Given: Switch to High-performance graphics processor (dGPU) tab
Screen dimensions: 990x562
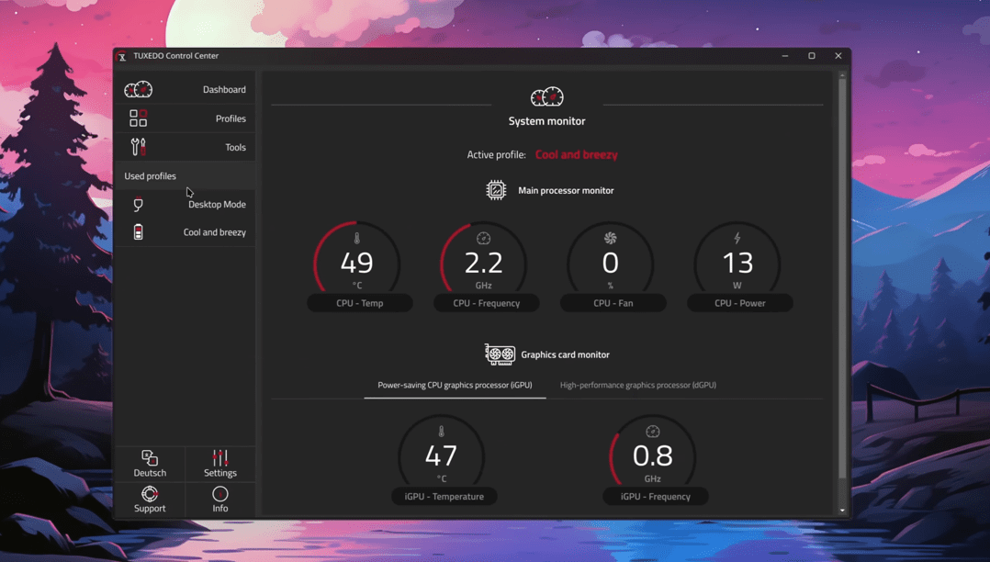Looking at the screenshot, I should click(637, 386).
